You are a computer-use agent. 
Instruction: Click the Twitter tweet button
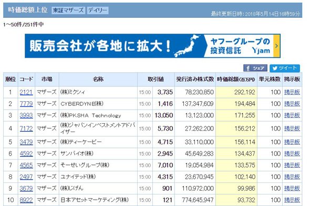click(285, 68)
